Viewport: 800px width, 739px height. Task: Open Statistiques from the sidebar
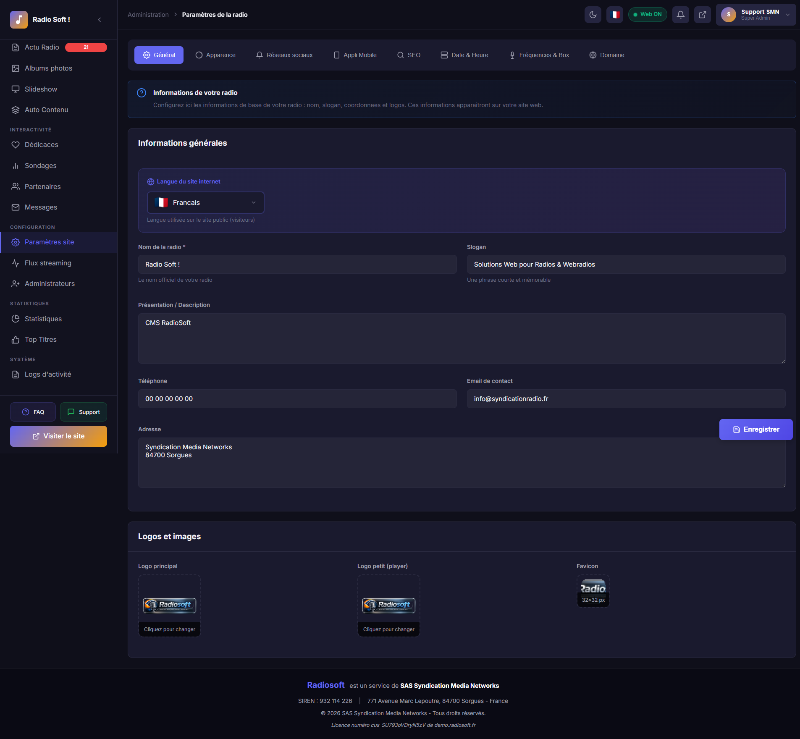coord(43,319)
